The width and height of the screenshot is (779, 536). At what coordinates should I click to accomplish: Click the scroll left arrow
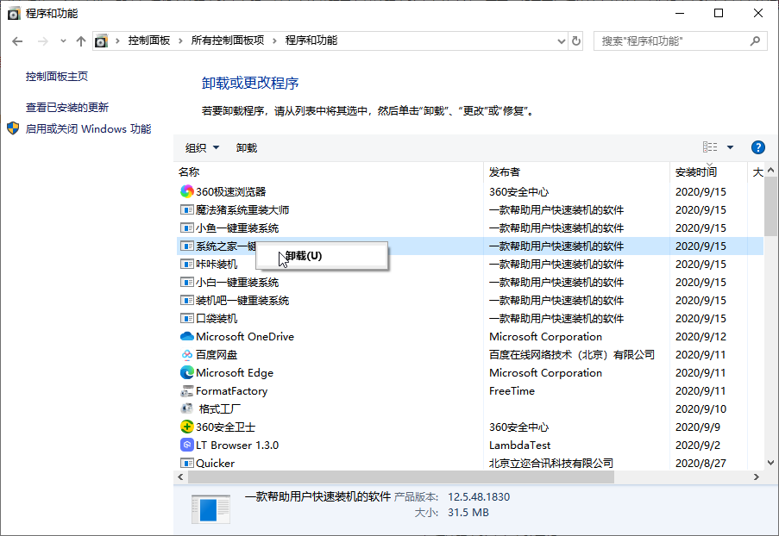pos(180,477)
